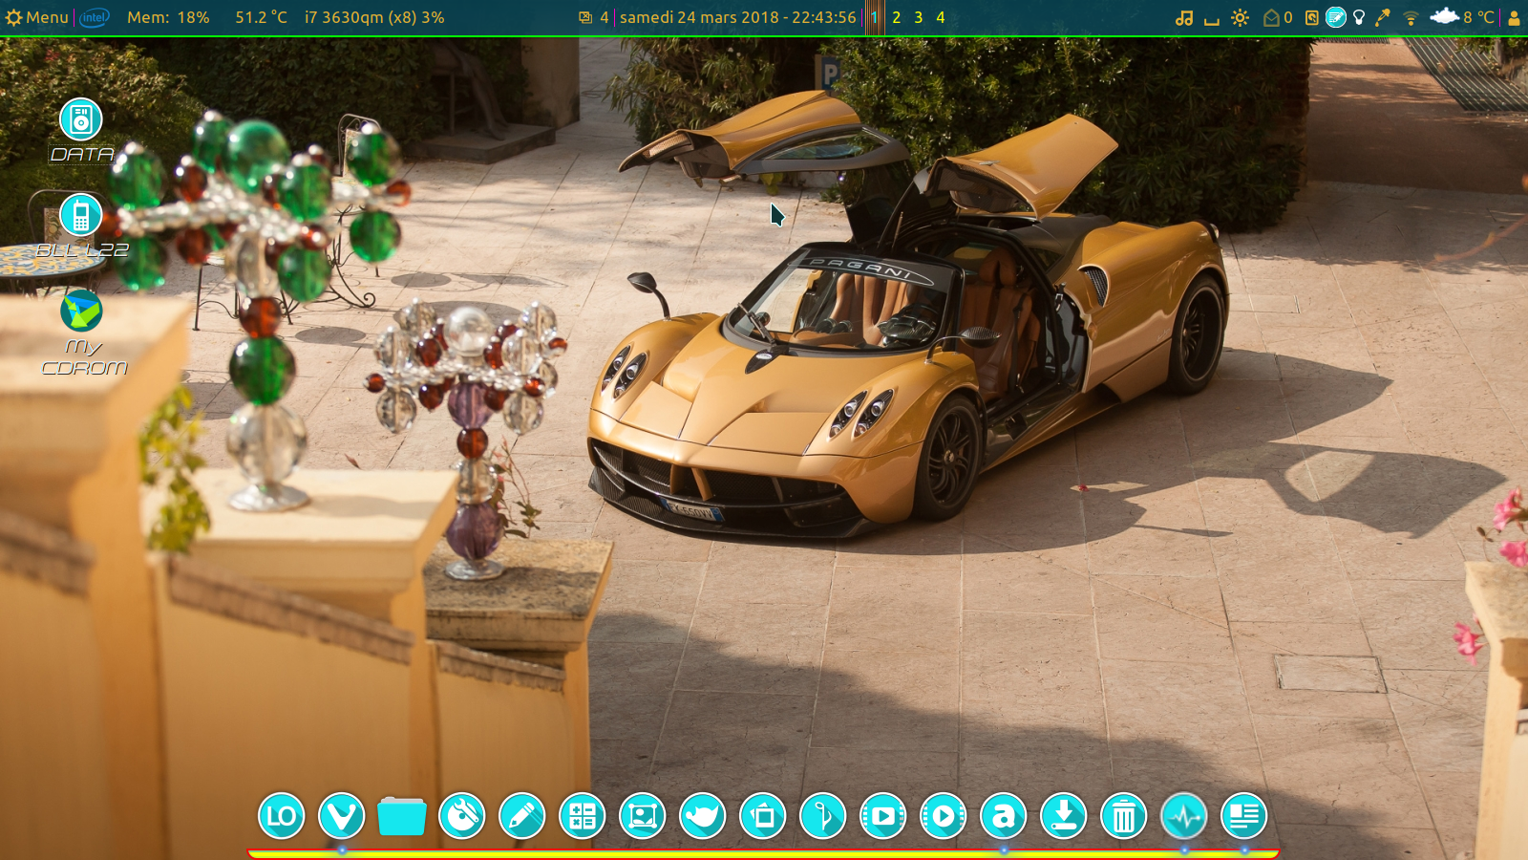Click the download manager dock icon

click(1063, 817)
